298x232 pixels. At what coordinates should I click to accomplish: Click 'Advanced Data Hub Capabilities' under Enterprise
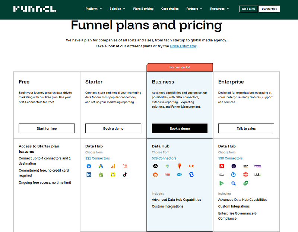pyautogui.click(x=243, y=200)
